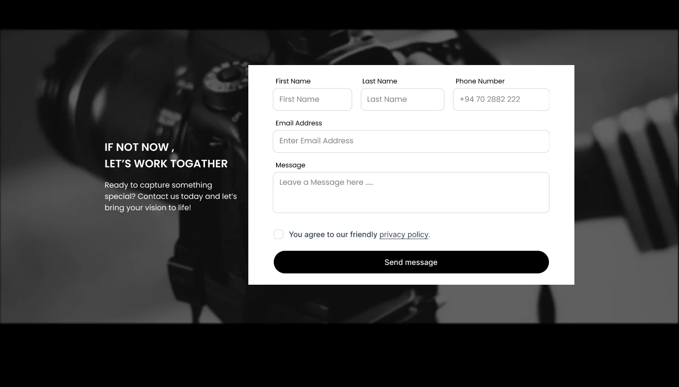
Task: Click the Message field label
Action: [x=290, y=165]
